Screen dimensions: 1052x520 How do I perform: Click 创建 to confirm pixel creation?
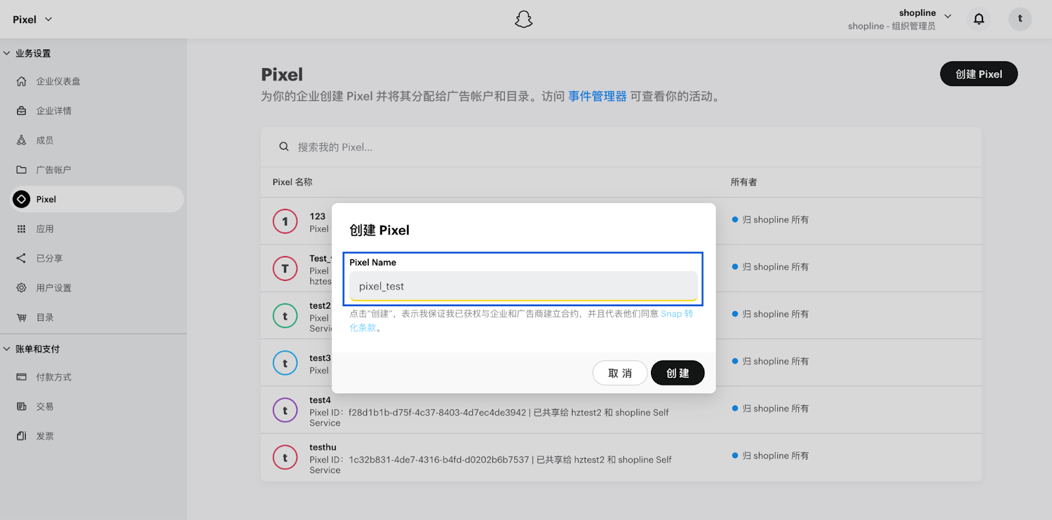point(678,373)
